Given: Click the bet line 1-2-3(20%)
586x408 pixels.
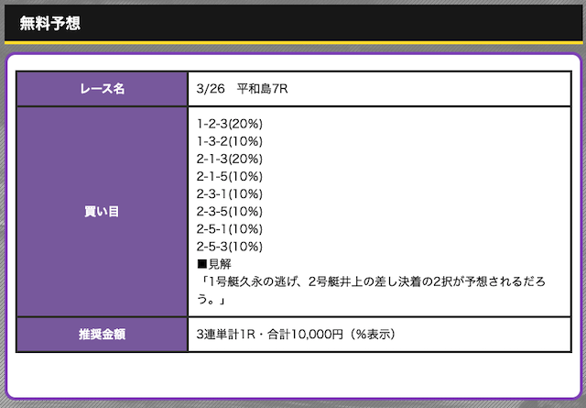Looking at the screenshot, I should [x=230, y=124].
